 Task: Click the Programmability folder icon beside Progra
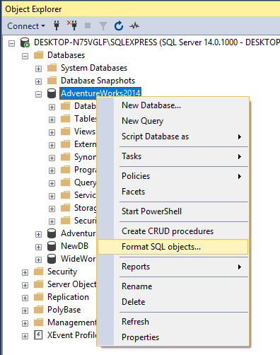pos(65,170)
